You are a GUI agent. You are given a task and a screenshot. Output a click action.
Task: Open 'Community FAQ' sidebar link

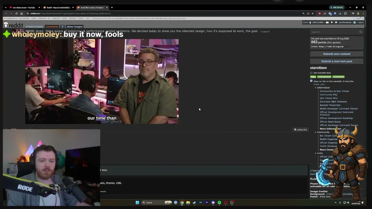[328, 95]
